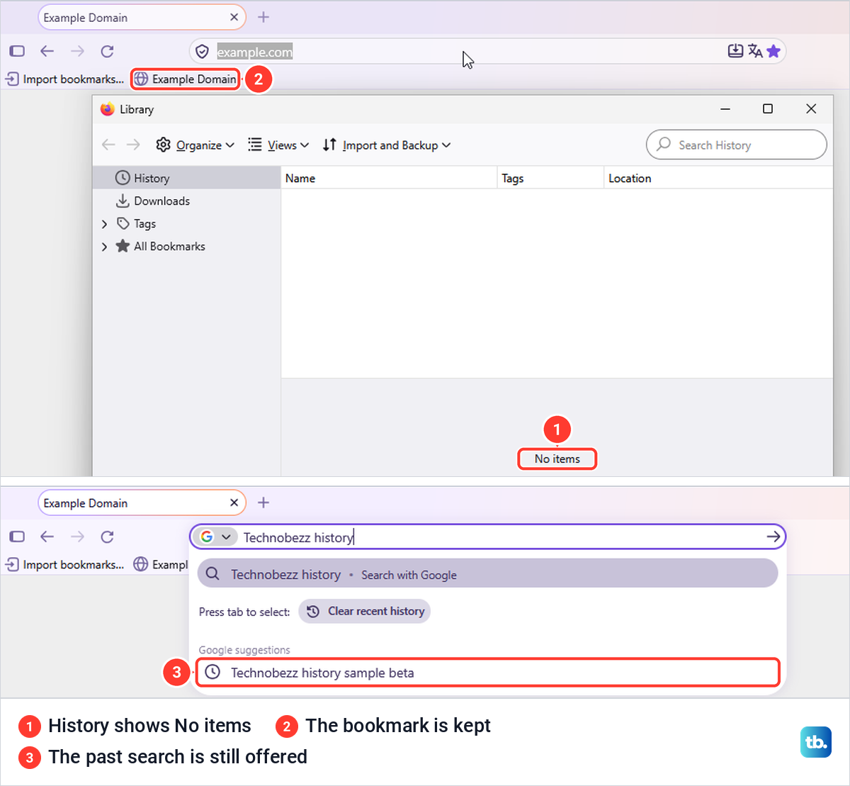Open a new tab in bottom browser
This screenshot has height=786, width=850.
263,503
